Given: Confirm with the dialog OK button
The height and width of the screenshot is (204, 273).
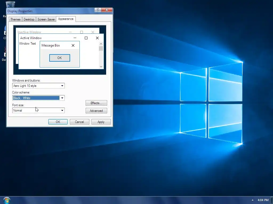Looking at the screenshot, I should click(x=58, y=122).
